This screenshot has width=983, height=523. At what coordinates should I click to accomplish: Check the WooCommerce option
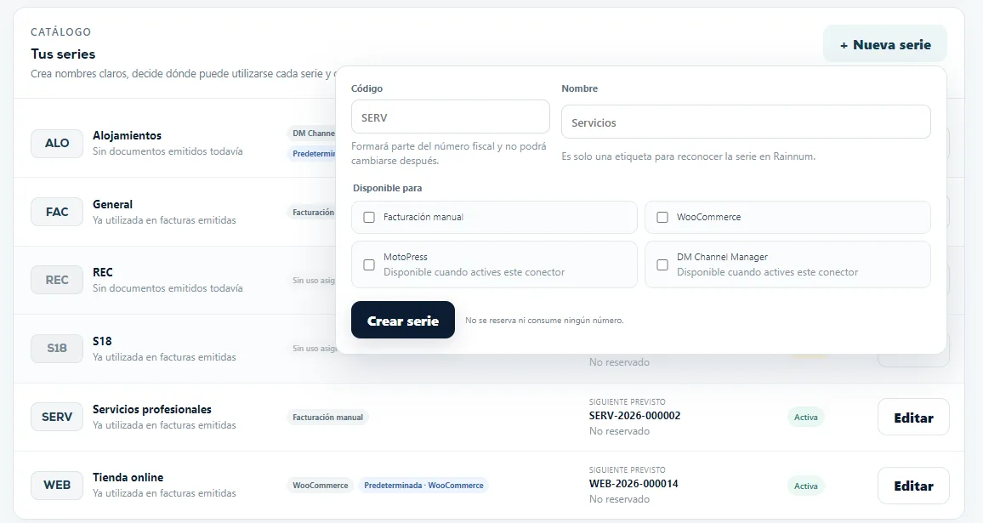pyautogui.click(x=662, y=217)
